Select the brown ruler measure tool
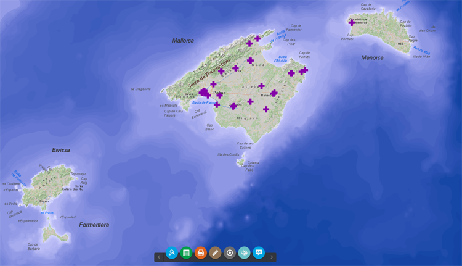Image resolution: width=462 pixels, height=266 pixels. click(215, 252)
